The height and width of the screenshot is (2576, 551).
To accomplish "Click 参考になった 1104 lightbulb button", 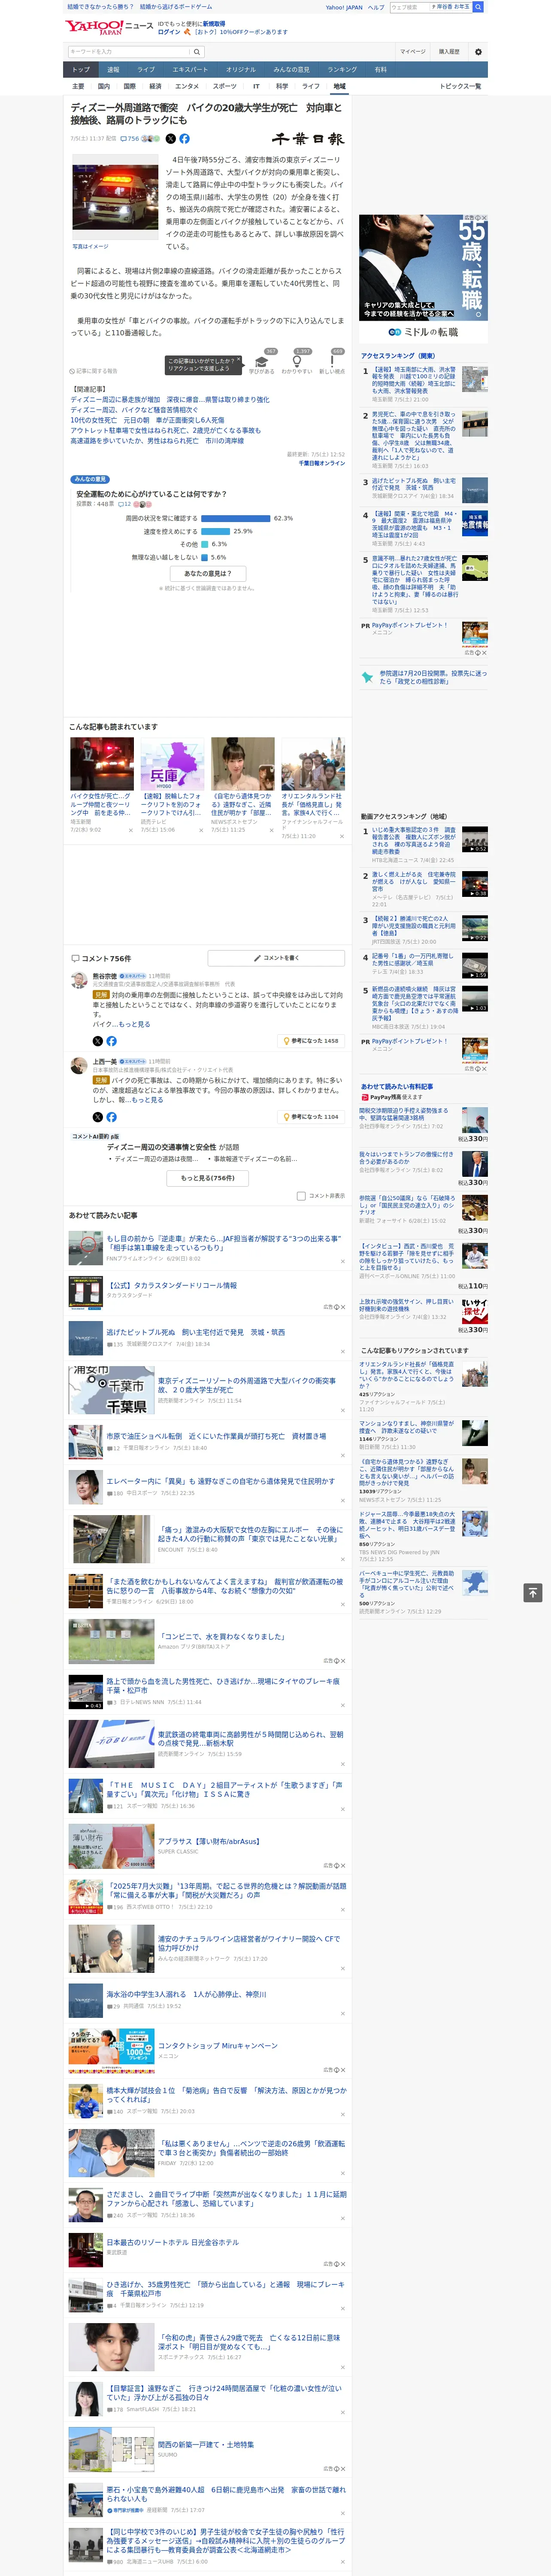I will click(x=311, y=1117).
